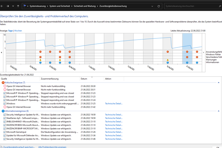Select miscellaneous failure icon on 08.06.2022

tap(60, 57)
